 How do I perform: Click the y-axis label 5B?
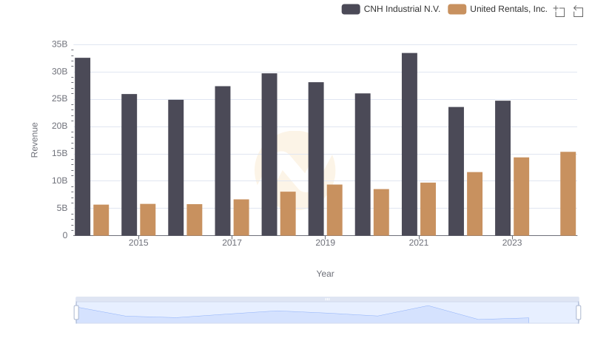pyautogui.click(x=62, y=208)
